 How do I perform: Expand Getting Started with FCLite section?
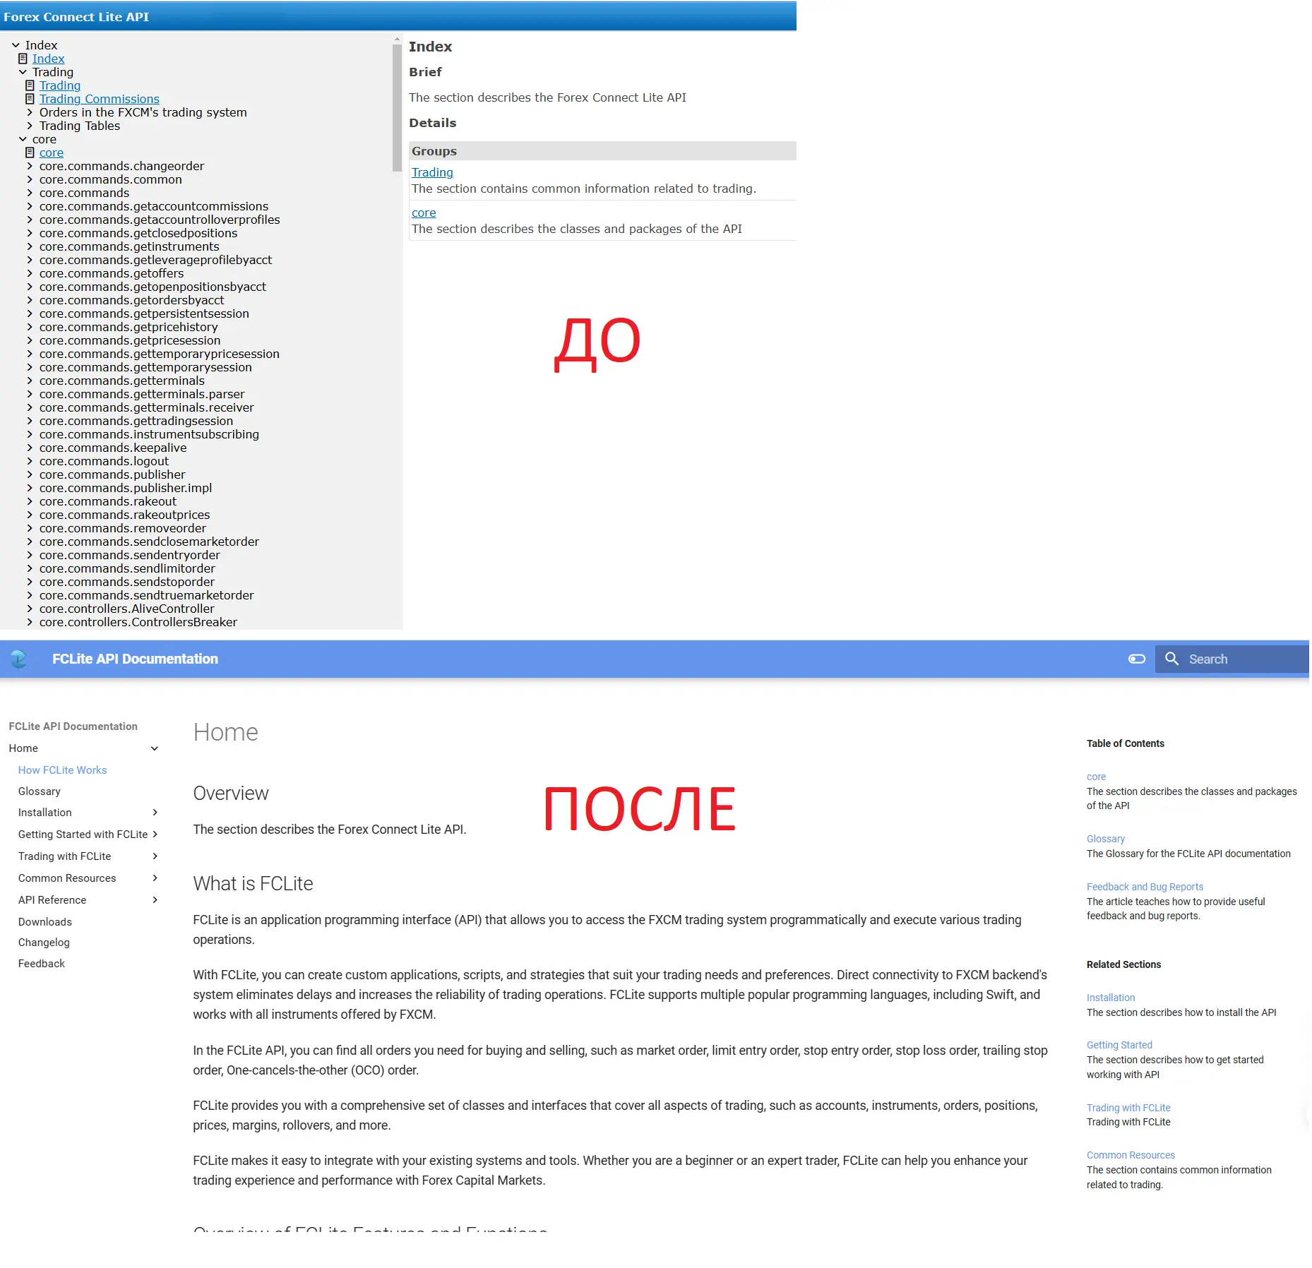(155, 835)
